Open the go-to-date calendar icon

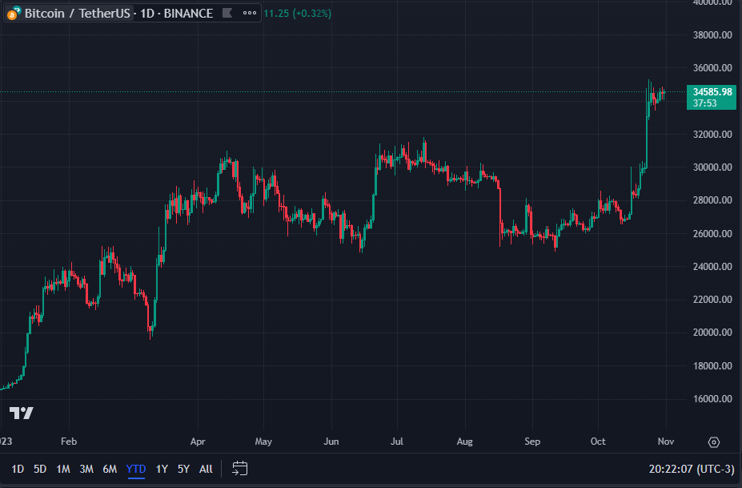(240, 469)
